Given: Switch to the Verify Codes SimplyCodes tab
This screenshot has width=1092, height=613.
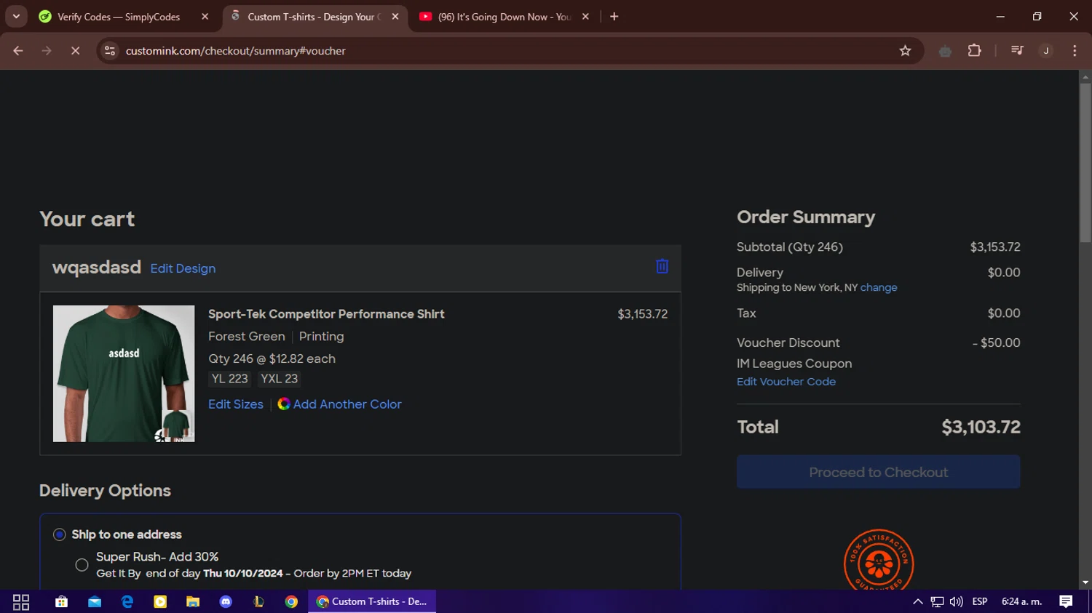Looking at the screenshot, I should [x=119, y=17].
